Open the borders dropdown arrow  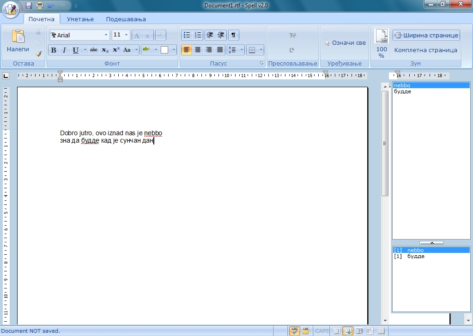pos(261,50)
